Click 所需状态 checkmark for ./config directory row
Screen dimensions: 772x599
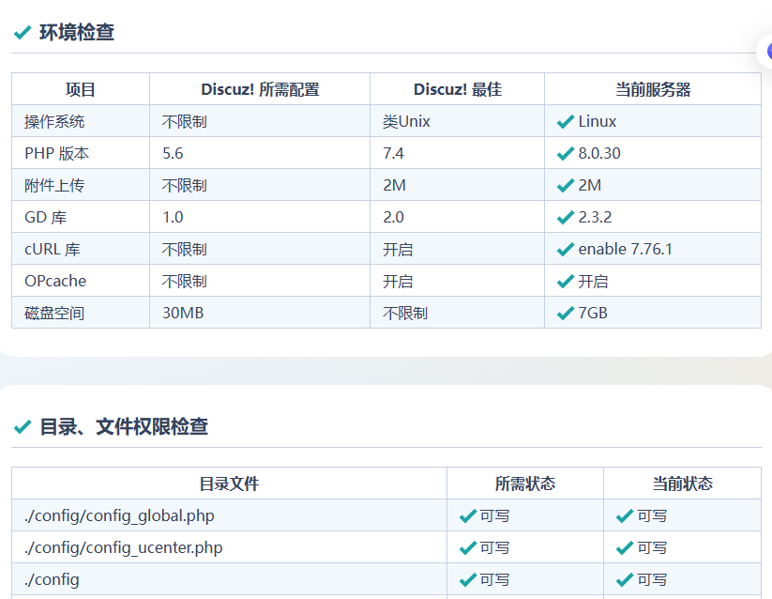click(468, 580)
